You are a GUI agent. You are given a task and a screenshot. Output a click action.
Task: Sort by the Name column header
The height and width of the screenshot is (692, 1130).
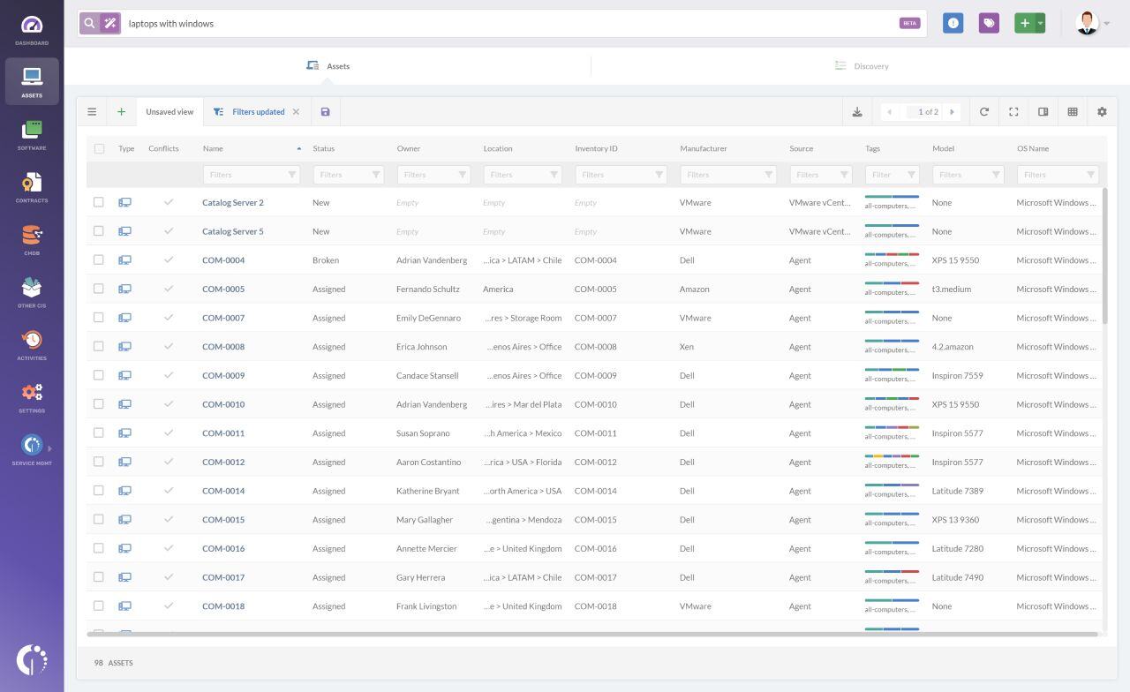tap(213, 149)
